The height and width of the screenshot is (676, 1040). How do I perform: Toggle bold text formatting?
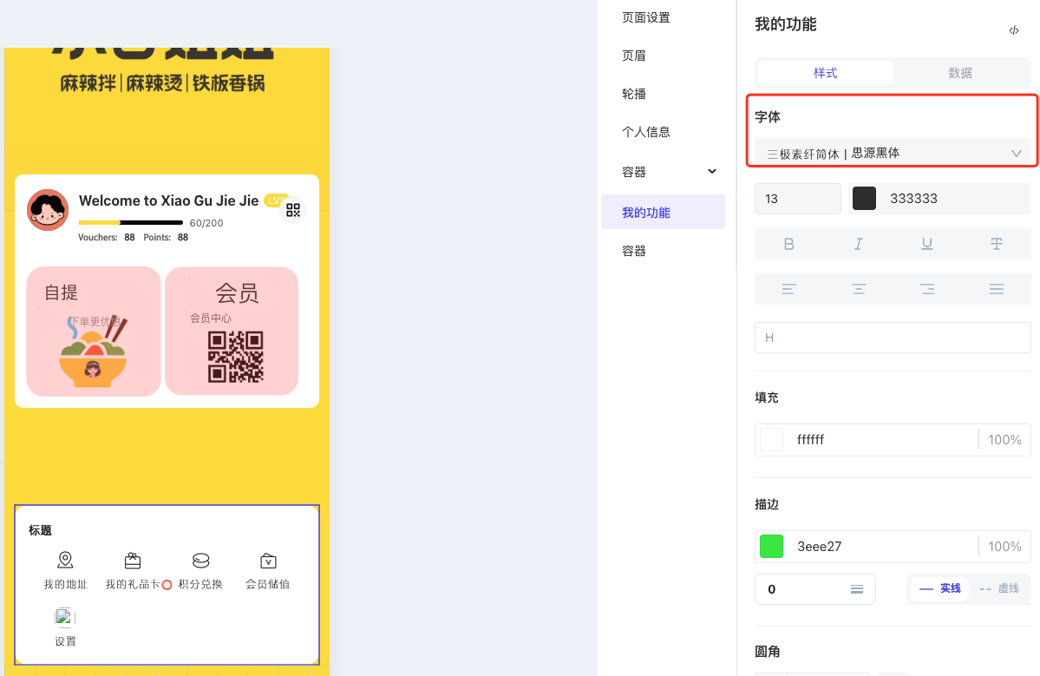(x=788, y=244)
